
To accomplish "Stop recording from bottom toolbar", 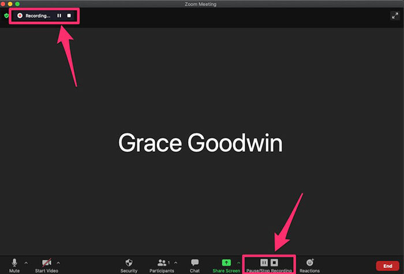I will click(275, 262).
